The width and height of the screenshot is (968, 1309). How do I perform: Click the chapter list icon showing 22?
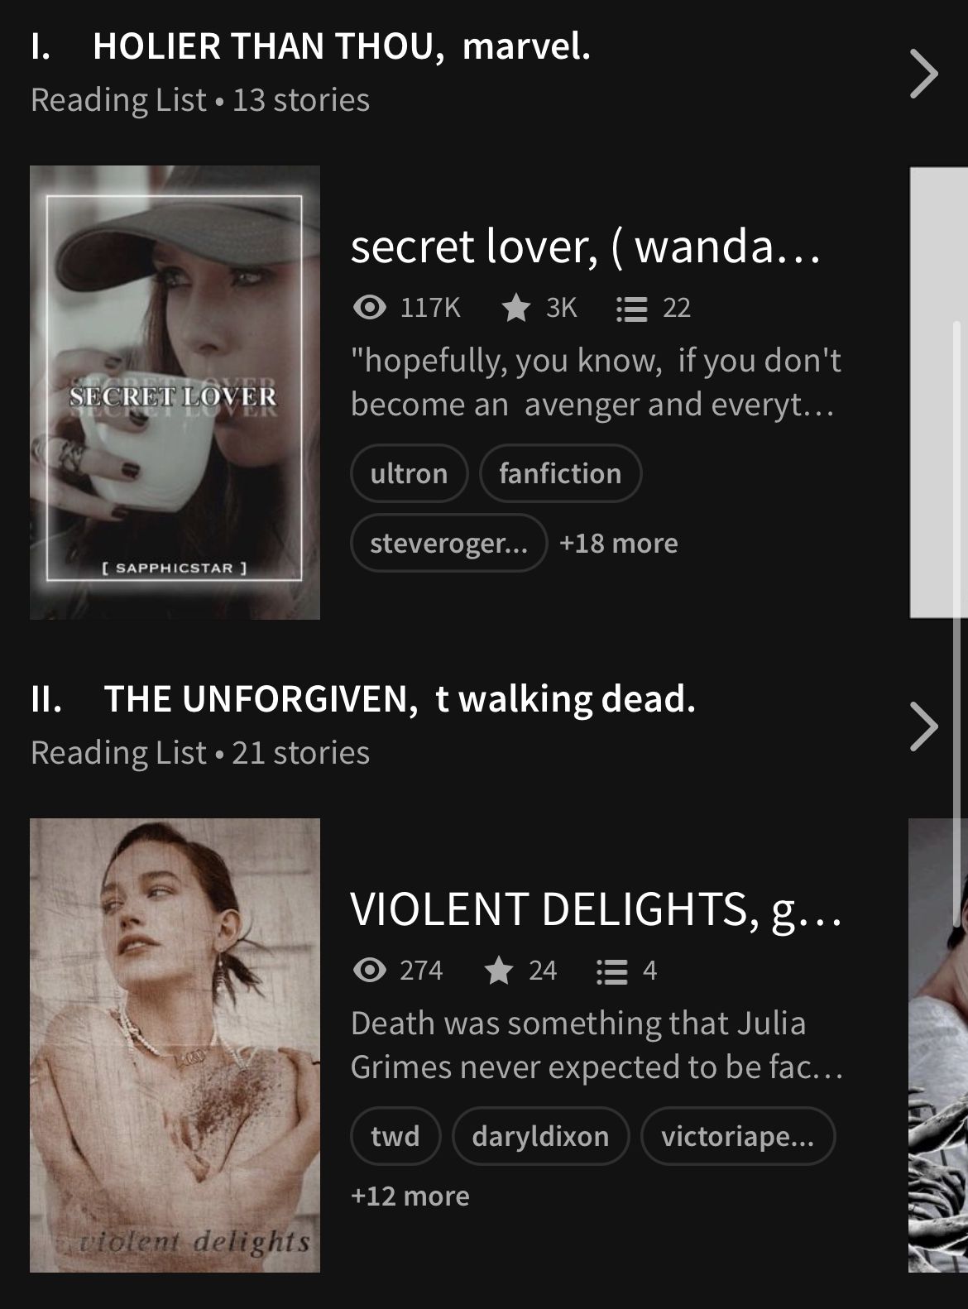[631, 309]
